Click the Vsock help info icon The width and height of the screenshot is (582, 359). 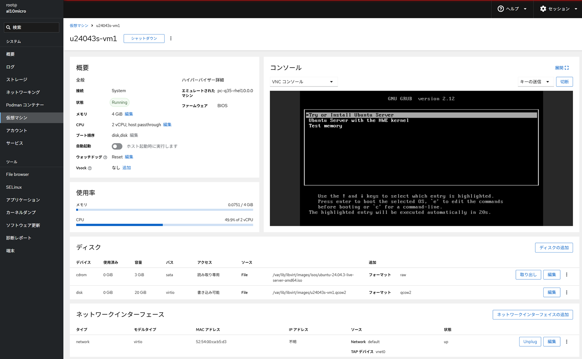coord(90,168)
